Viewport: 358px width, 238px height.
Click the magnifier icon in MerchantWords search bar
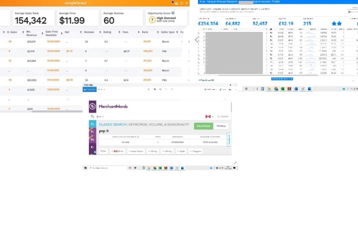(92, 116)
